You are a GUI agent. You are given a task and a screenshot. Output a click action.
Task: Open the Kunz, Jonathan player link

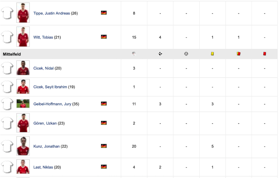click(x=46, y=146)
